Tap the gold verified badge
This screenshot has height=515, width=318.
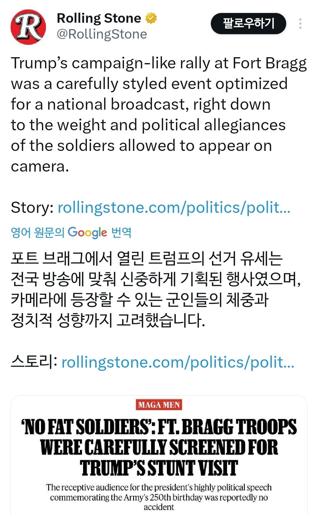click(151, 18)
